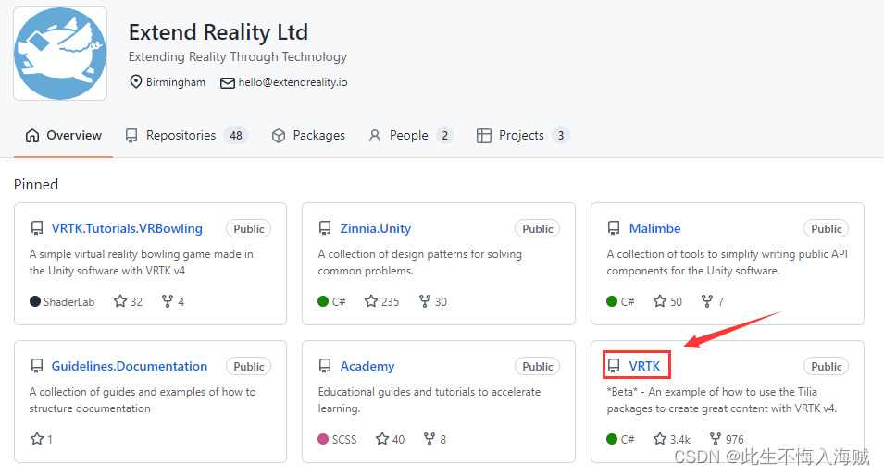This screenshot has height=475, width=884.
Task: Click the ShaderLab language color dot
Action: [x=35, y=301]
